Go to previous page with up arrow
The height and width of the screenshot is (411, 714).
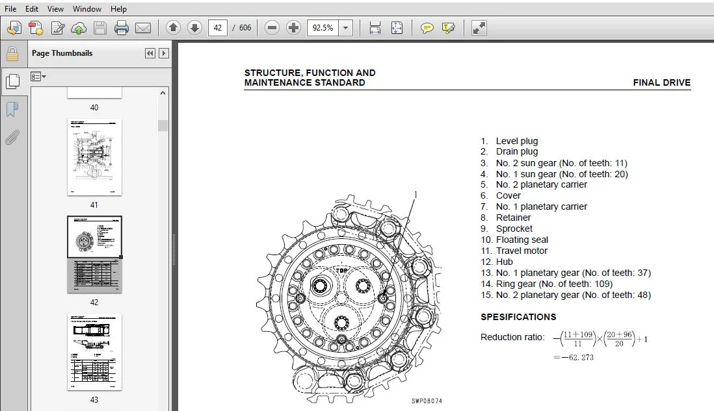click(x=173, y=28)
